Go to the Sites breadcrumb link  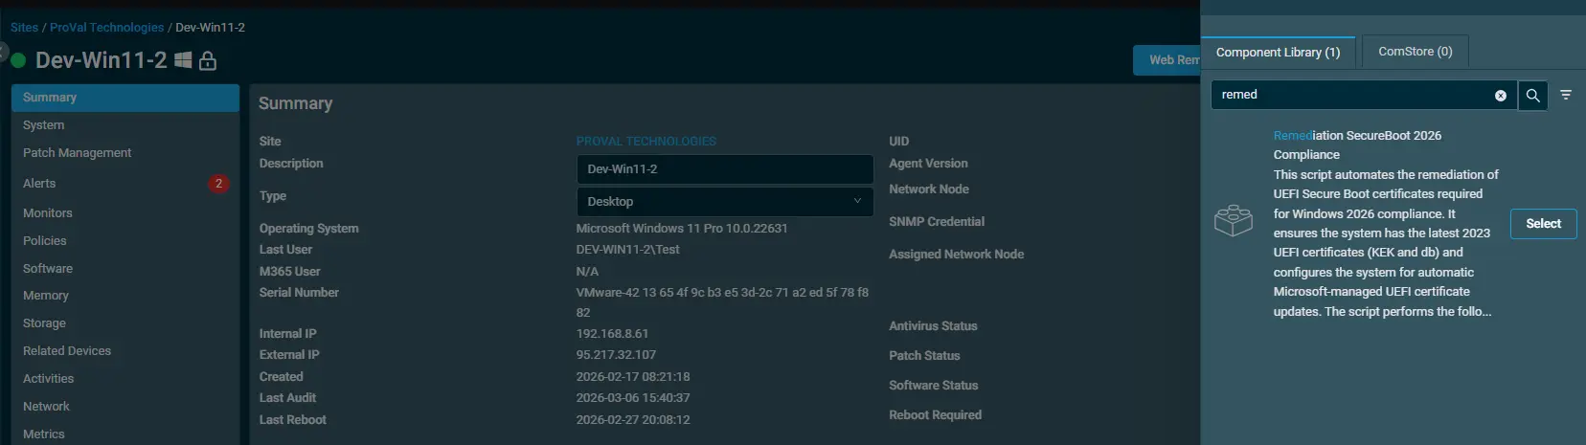coord(24,28)
